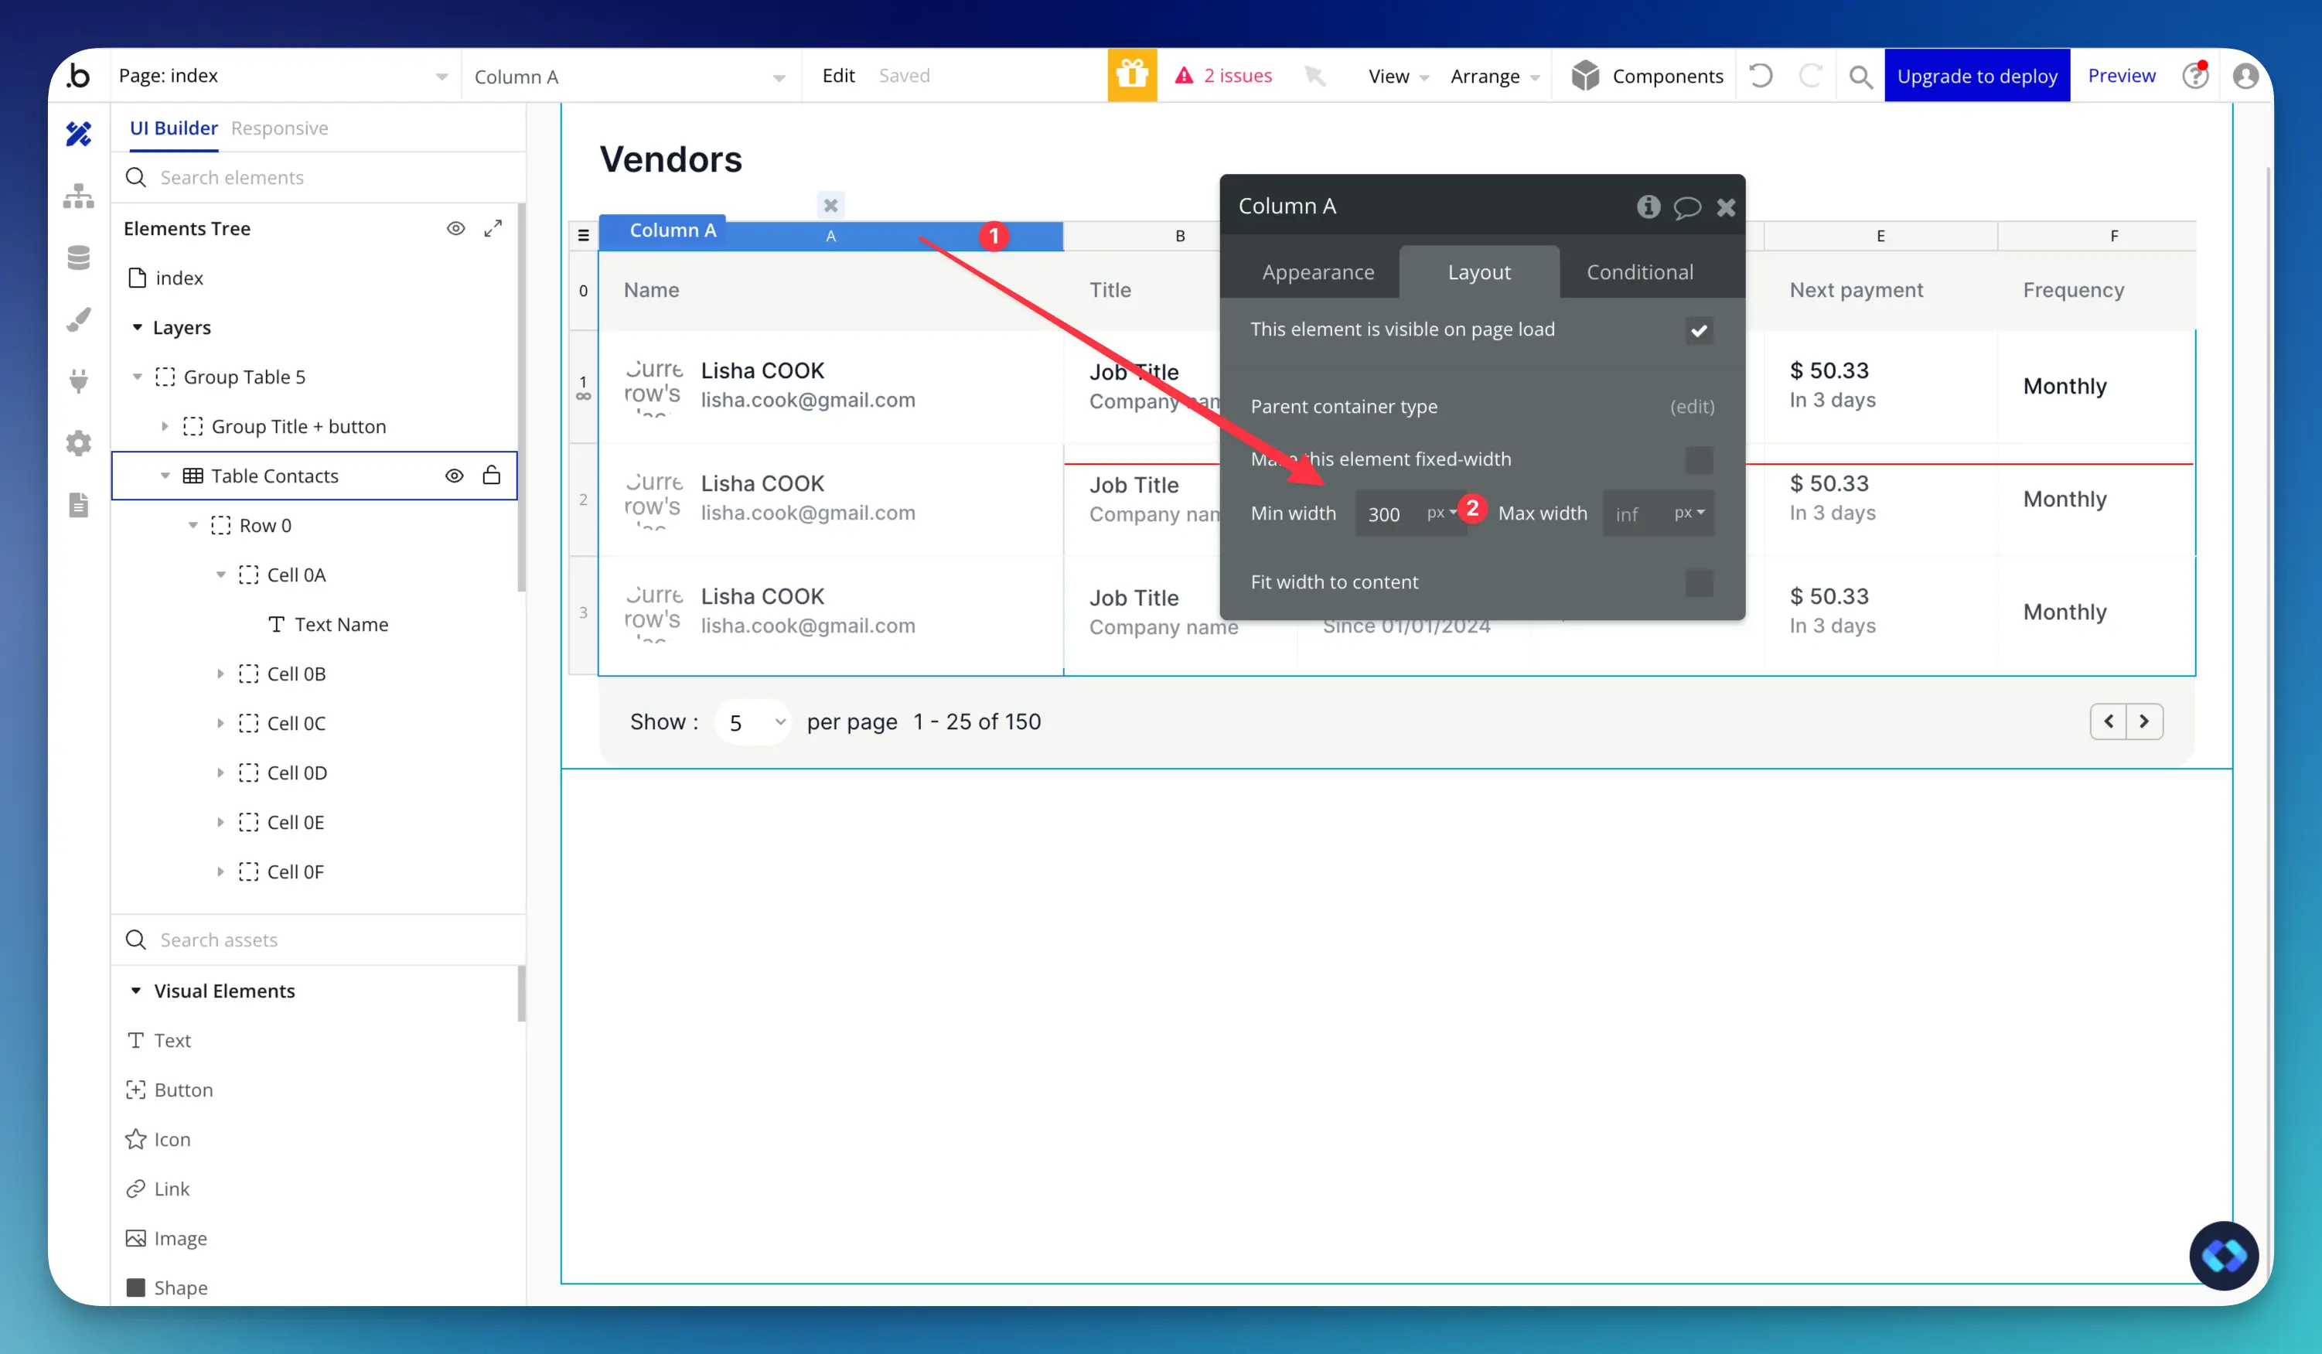This screenshot has width=2322, height=1354.
Task: Open the user account avatar
Action: coord(2245,76)
